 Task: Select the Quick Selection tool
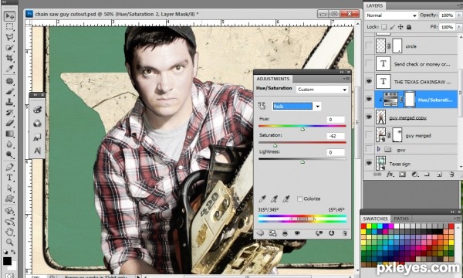[x=9, y=48]
